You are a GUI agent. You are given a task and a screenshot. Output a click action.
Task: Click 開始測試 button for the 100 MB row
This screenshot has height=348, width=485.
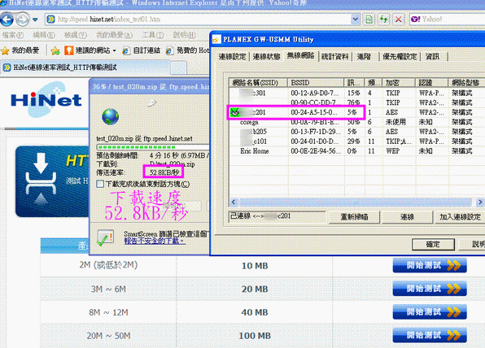click(x=430, y=335)
